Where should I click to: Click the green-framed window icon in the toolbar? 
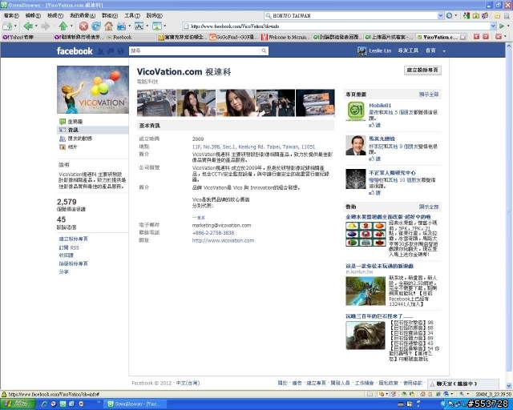coord(157,26)
